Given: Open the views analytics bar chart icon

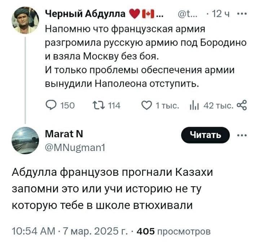Looking at the screenshot, I should (194, 105).
